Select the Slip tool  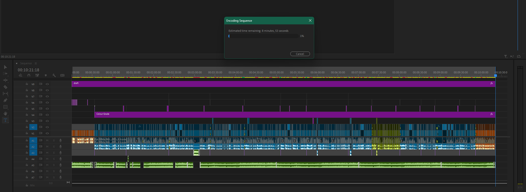tap(5, 93)
